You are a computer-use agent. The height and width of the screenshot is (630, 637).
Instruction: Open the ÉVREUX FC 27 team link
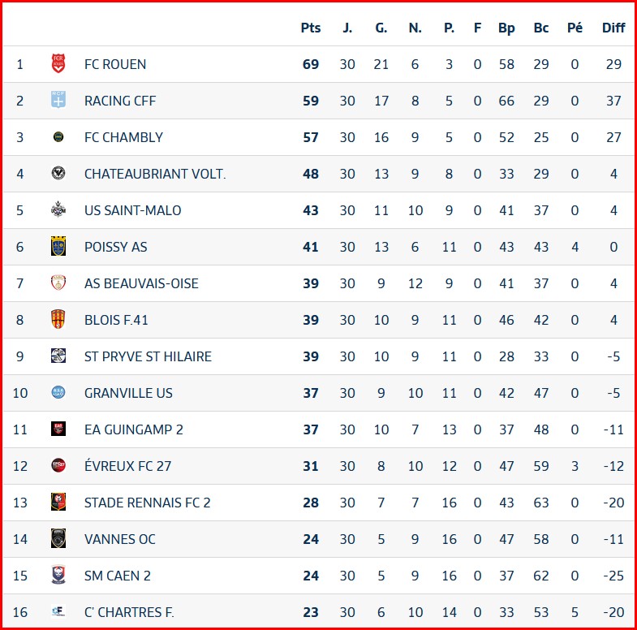[x=128, y=466]
